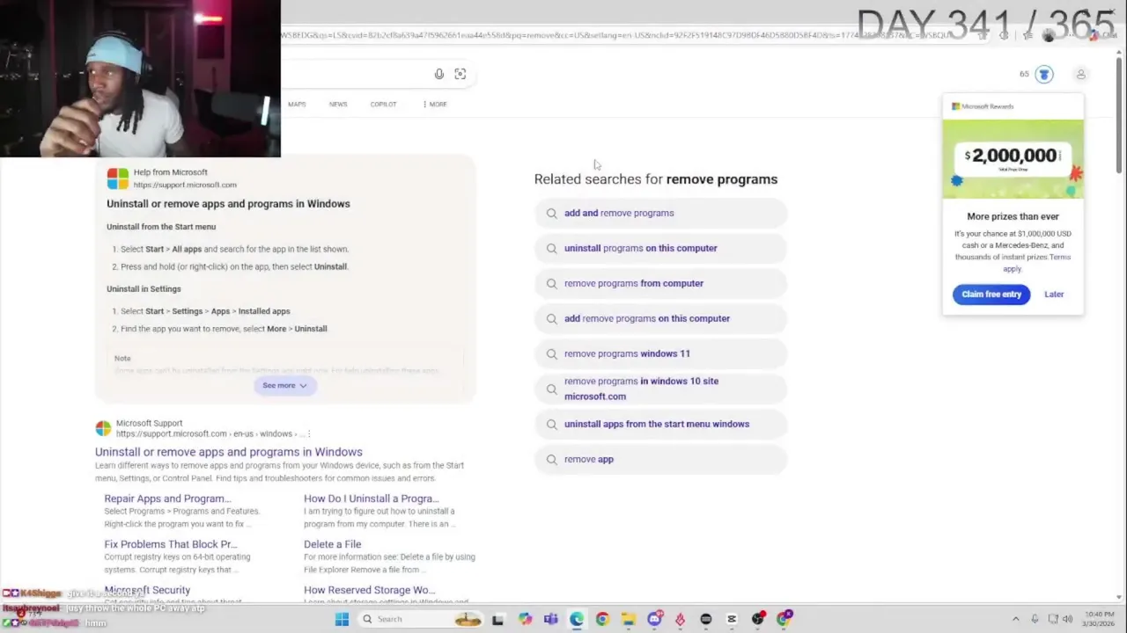This screenshot has width=1127, height=633.
Task: Select 'remove programs from computer' suggestion
Action: 660,283
